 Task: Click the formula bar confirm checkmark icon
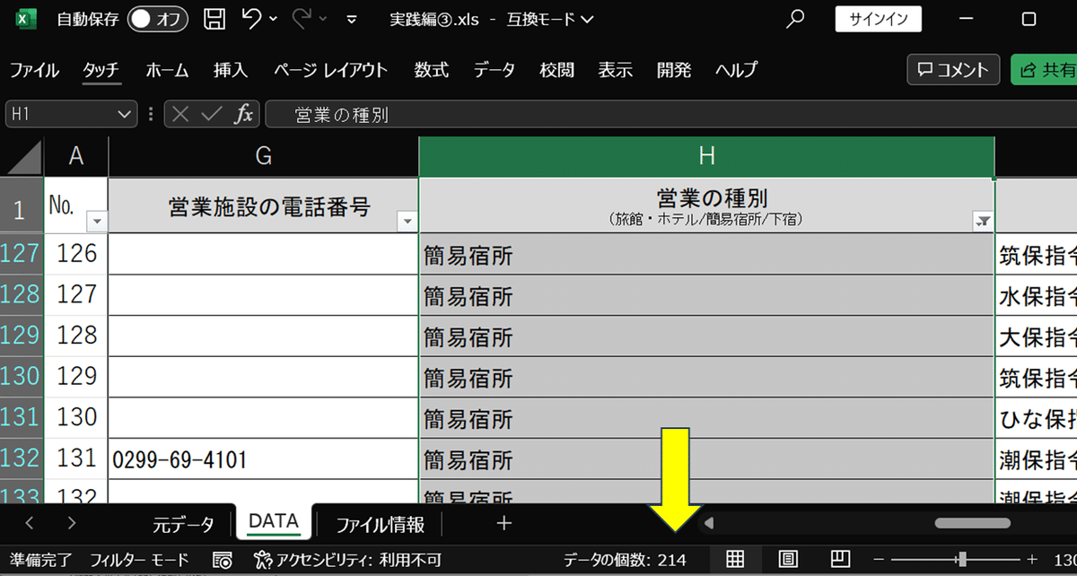tap(212, 114)
